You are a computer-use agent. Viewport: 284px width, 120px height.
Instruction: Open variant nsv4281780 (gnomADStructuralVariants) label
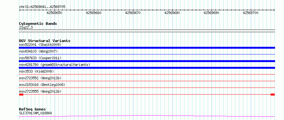tap(55, 65)
